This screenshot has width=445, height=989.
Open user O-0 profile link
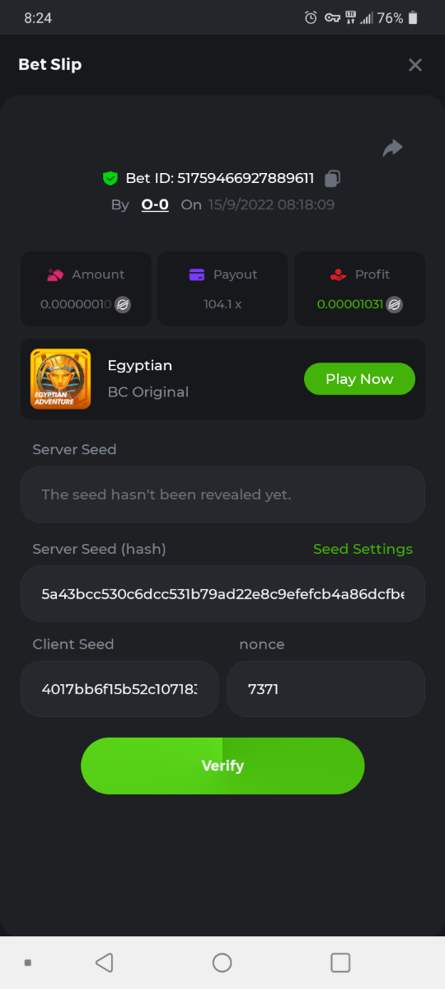155,204
